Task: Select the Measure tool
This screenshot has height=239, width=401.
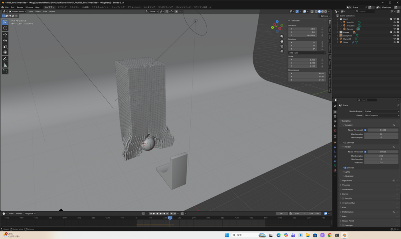Action: tap(5, 65)
